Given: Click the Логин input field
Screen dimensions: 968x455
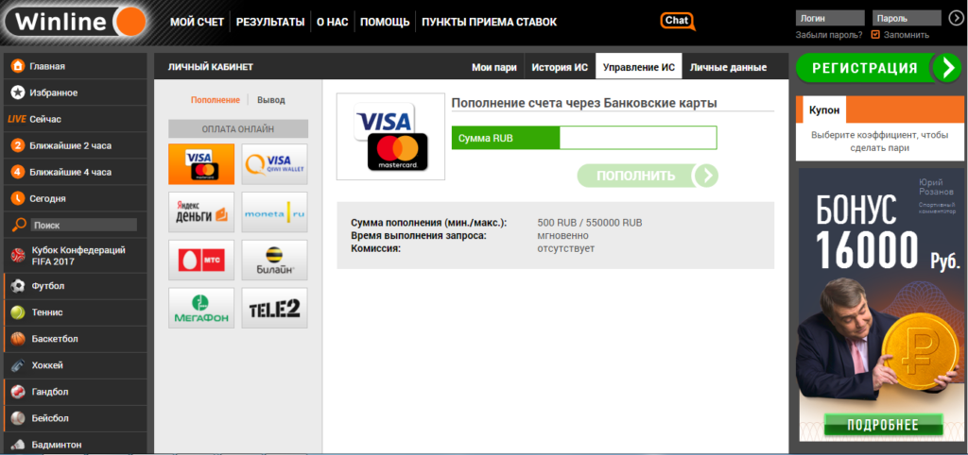Looking at the screenshot, I should 830,18.
